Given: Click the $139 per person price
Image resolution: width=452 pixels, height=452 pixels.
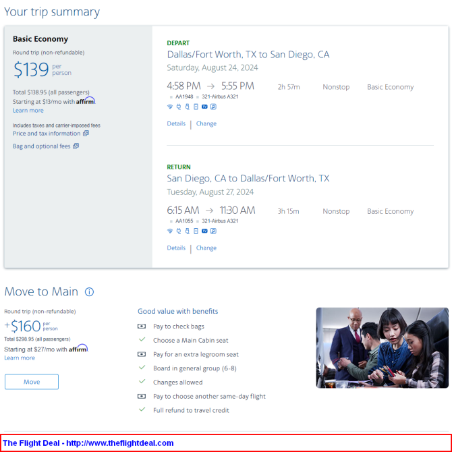Looking at the screenshot, I should pyautogui.click(x=43, y=69).
